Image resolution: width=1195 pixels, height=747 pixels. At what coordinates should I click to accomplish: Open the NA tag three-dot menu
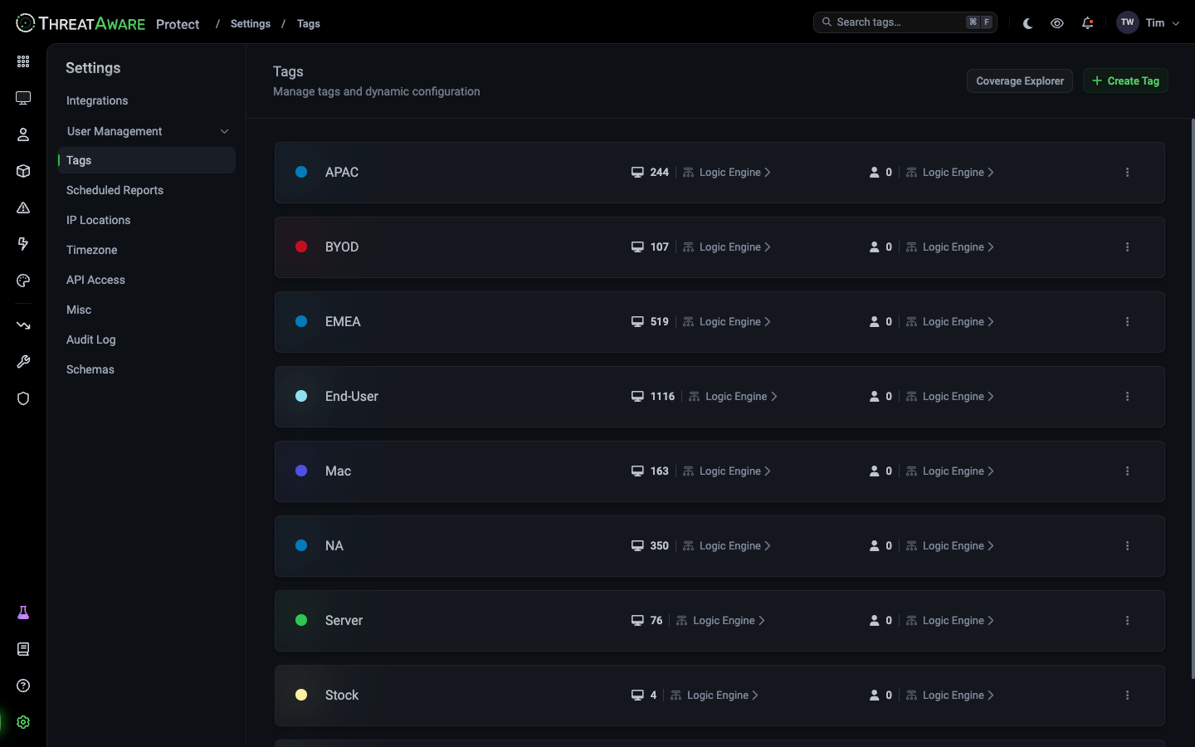pos(1127,546)
